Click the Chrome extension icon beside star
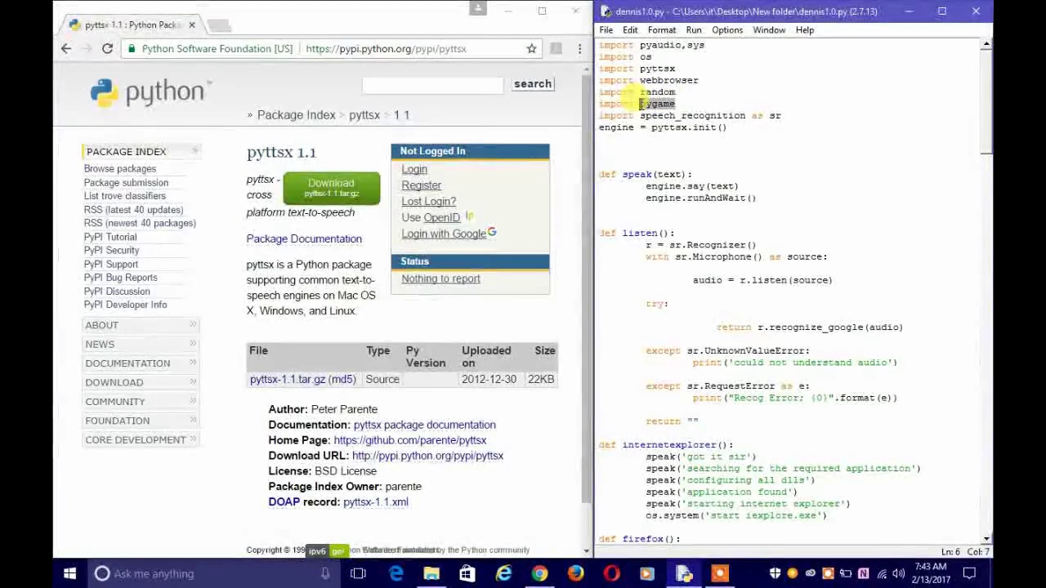The image size is (1046, 588). click(556, 49)
